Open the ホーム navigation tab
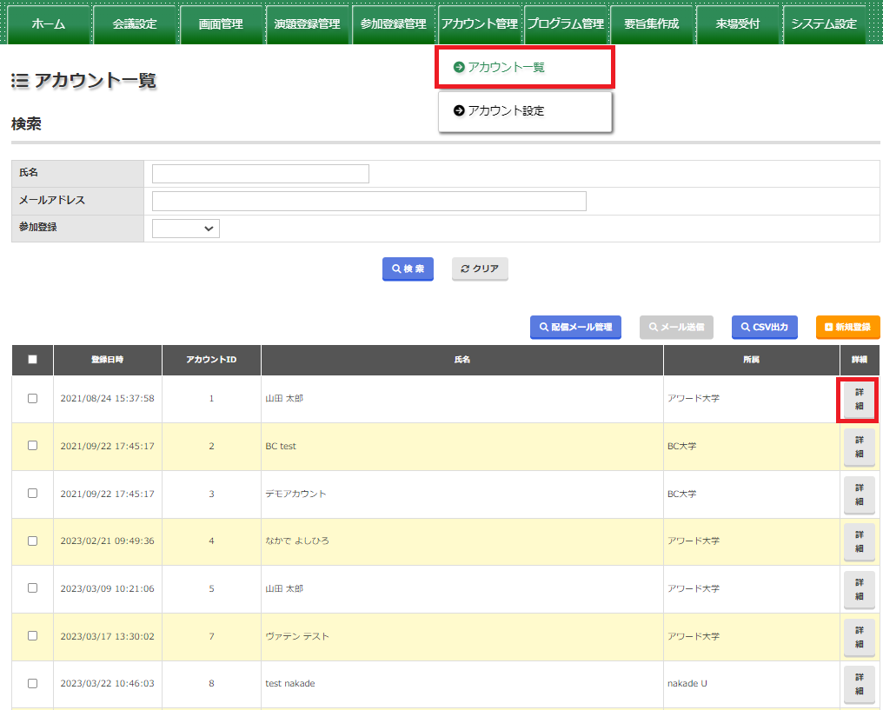 coord(49,24)
